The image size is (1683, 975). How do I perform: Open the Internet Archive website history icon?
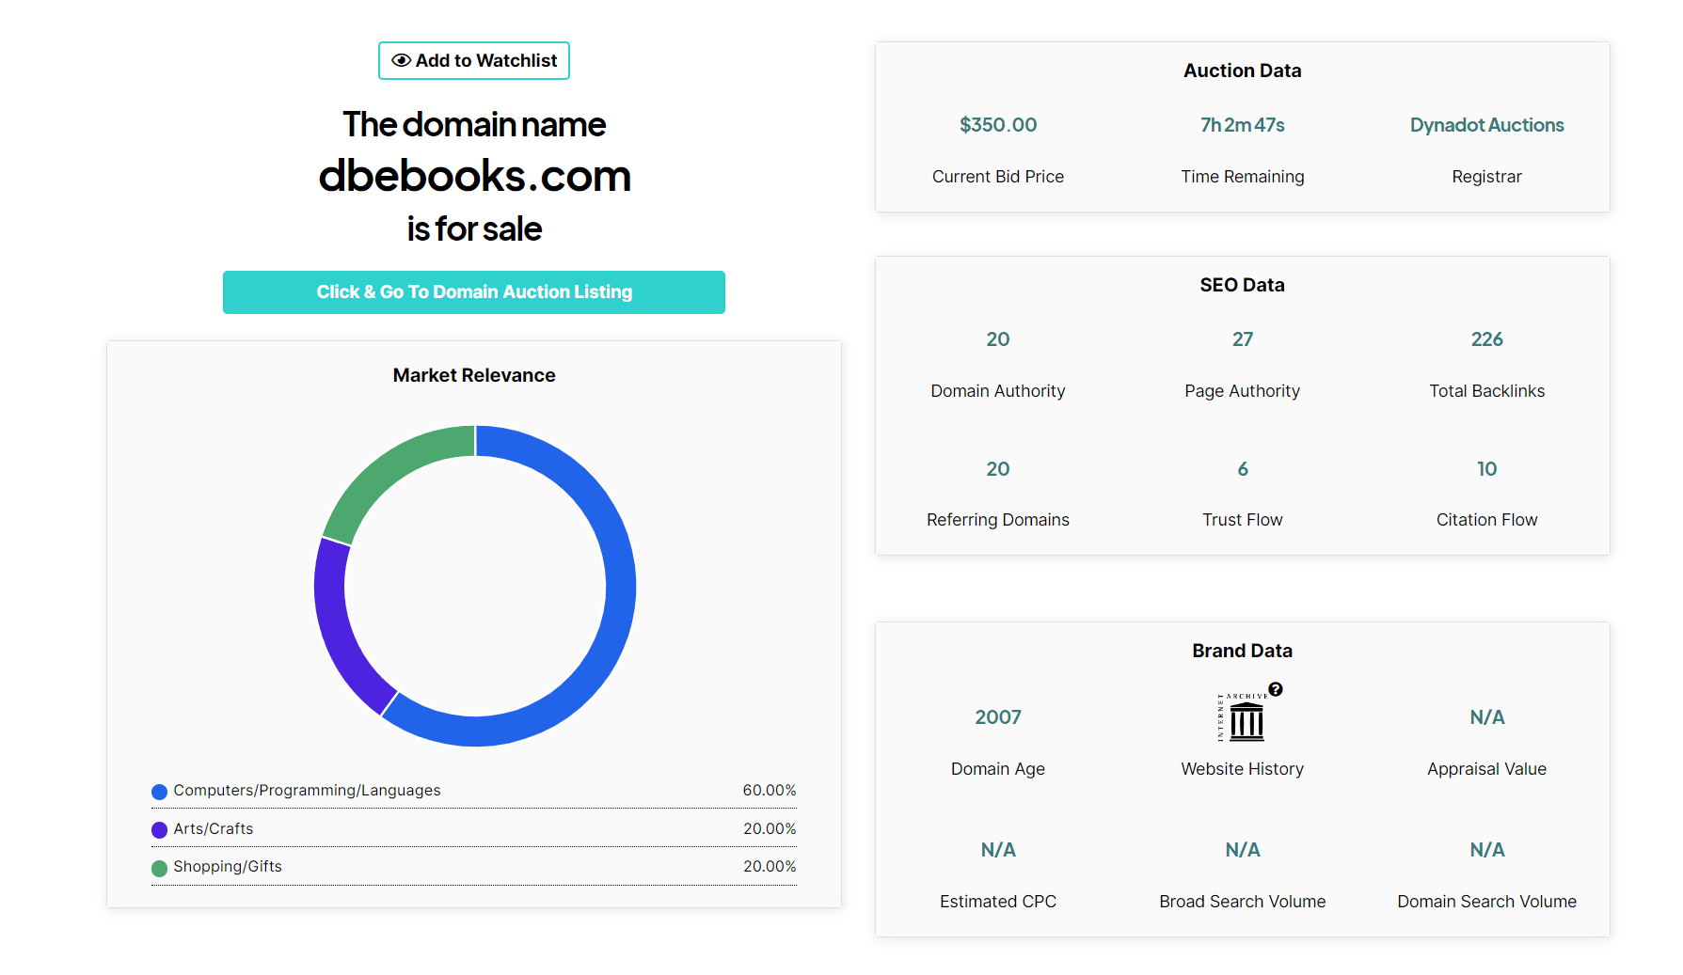tap(1242, 717)
